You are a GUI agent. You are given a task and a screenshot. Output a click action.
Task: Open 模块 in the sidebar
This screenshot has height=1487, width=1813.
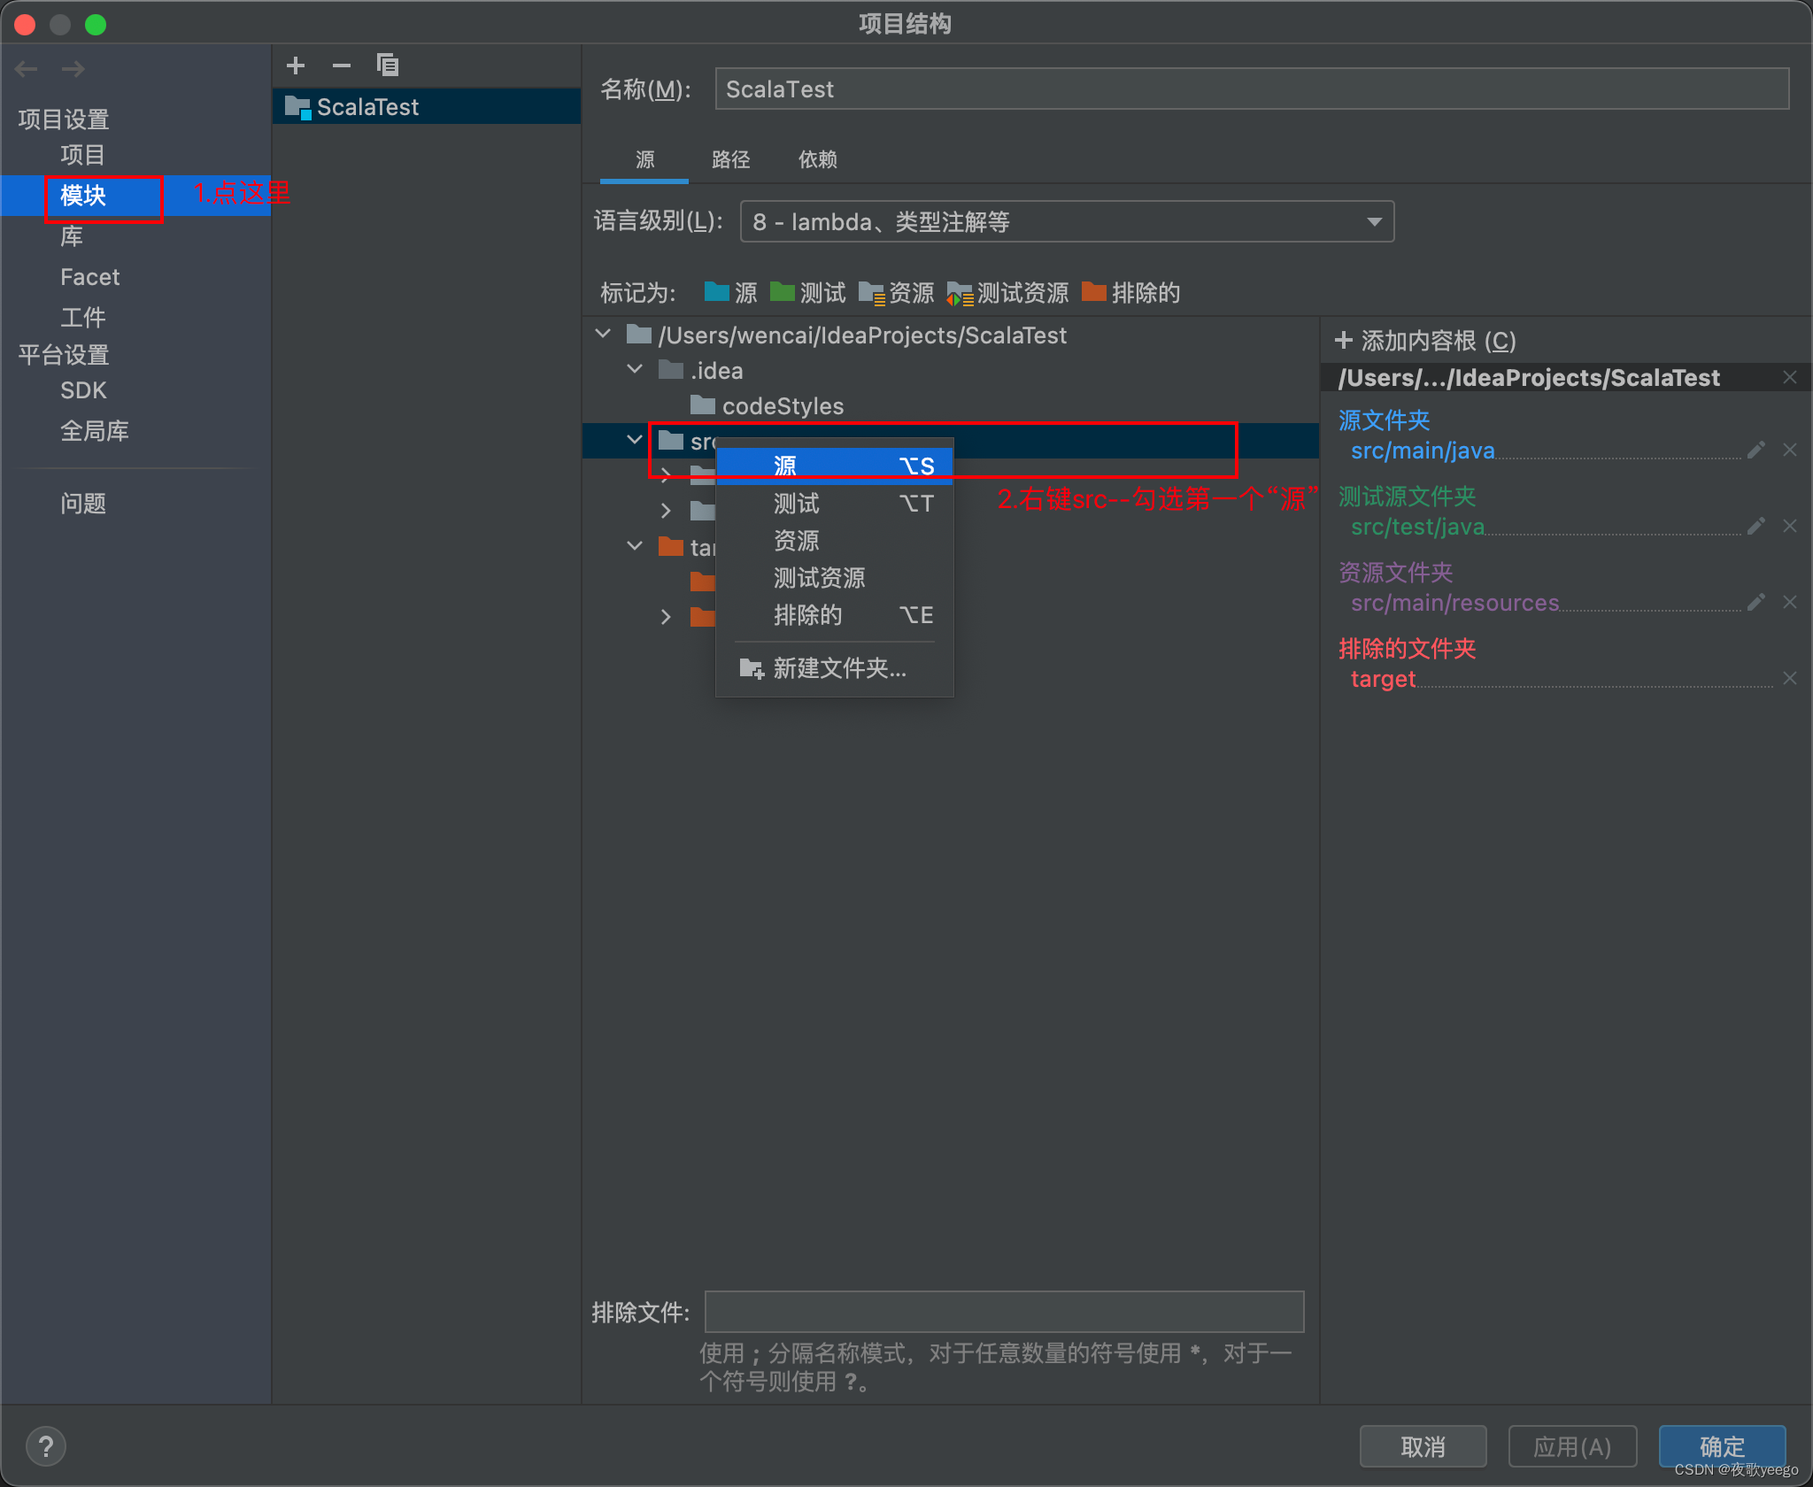coord(82,196)
